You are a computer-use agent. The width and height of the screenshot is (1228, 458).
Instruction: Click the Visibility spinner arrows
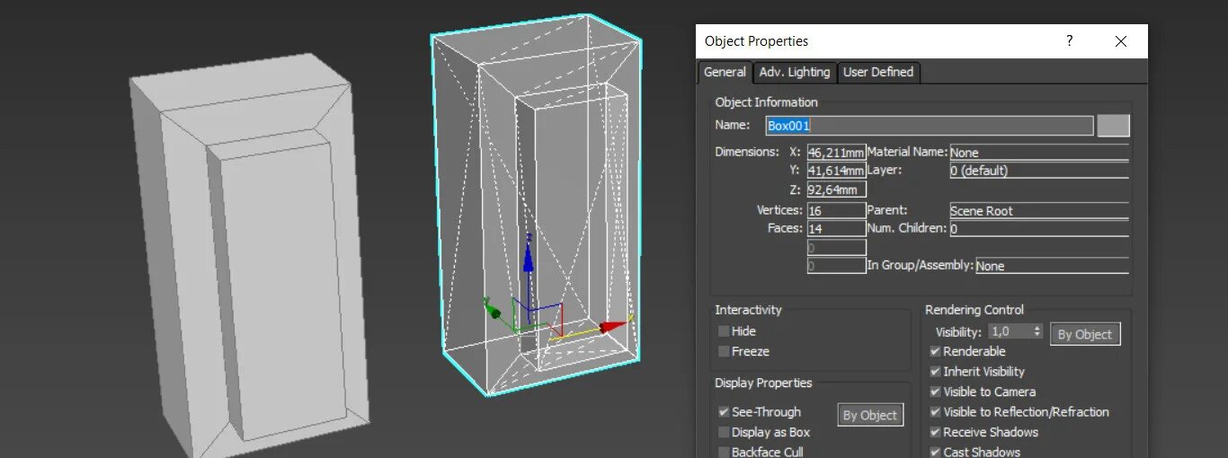pos(1037,331)
